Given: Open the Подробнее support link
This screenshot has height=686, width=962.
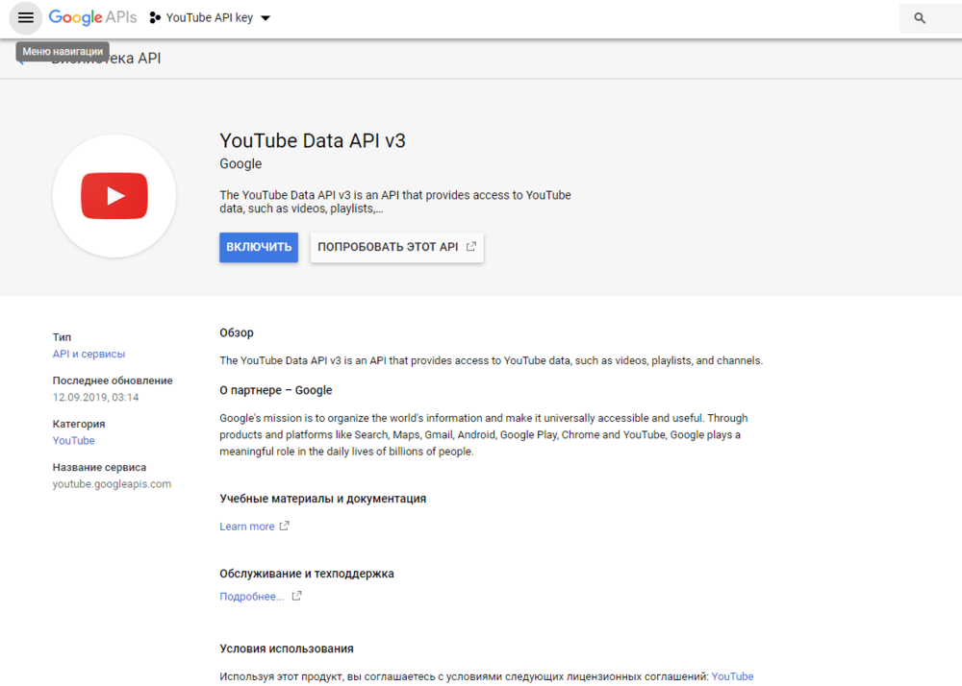Looking at the screenshot, I should coord(252,597).
